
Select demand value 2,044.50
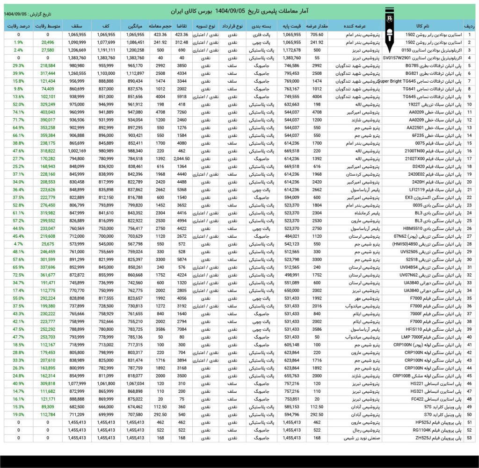(x=182, y=159)
